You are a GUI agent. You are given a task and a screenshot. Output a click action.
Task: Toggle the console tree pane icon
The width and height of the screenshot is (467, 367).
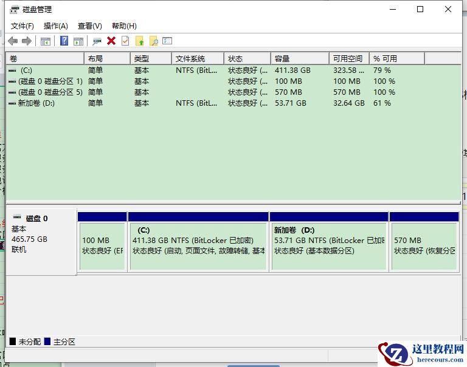[46, 41]
